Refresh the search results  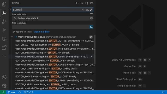(77, 3)
